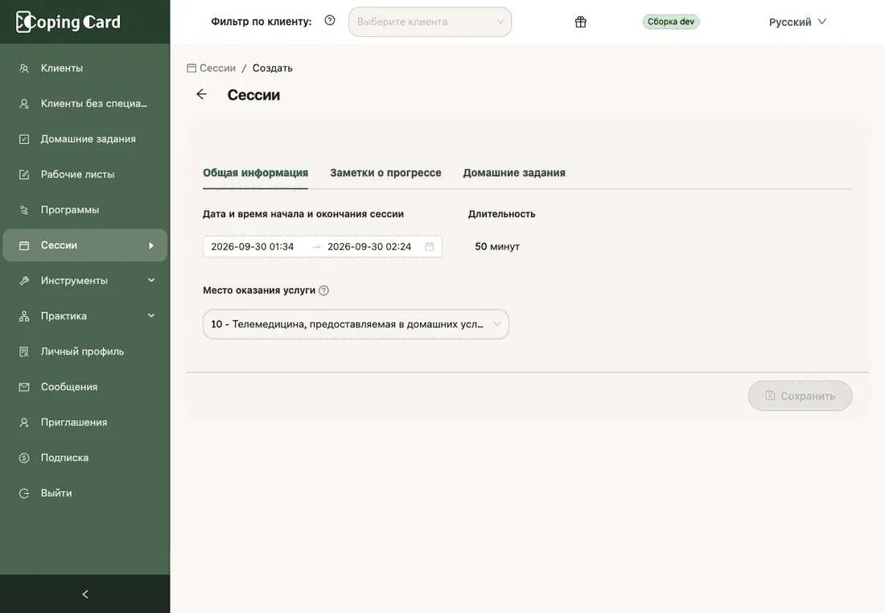The image size is (885, 613).
Task: Click the 50 минут duration value
Action: point(497,247)
